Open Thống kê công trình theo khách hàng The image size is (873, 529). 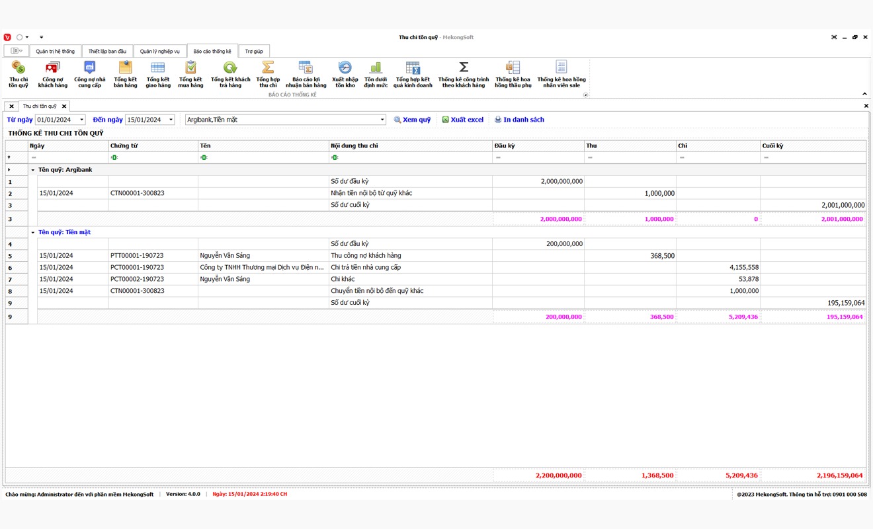463,73
